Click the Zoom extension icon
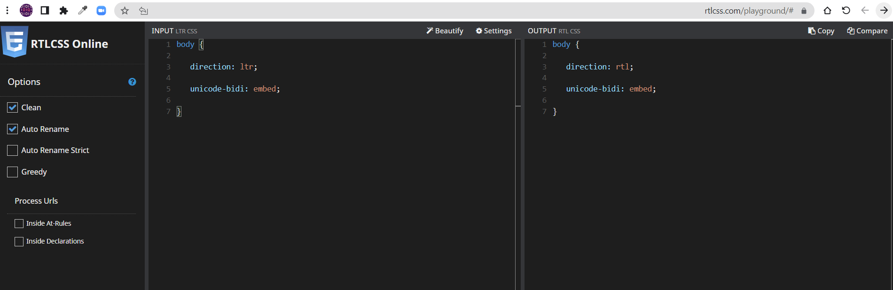This screenshot has width=893, height=290. [101, 10]
